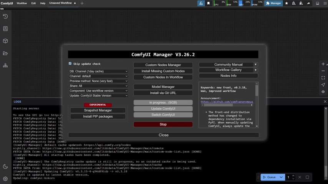Screen dimensions: 328x184
Task: Close the ComfyUI Manager dialog
Action: (x=164, y=135)
